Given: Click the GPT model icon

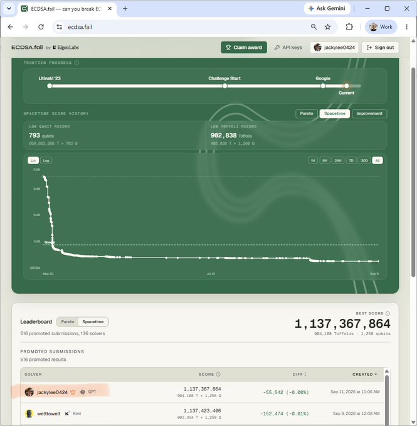Looking at the screenshot, I should [x=83, y=392].
